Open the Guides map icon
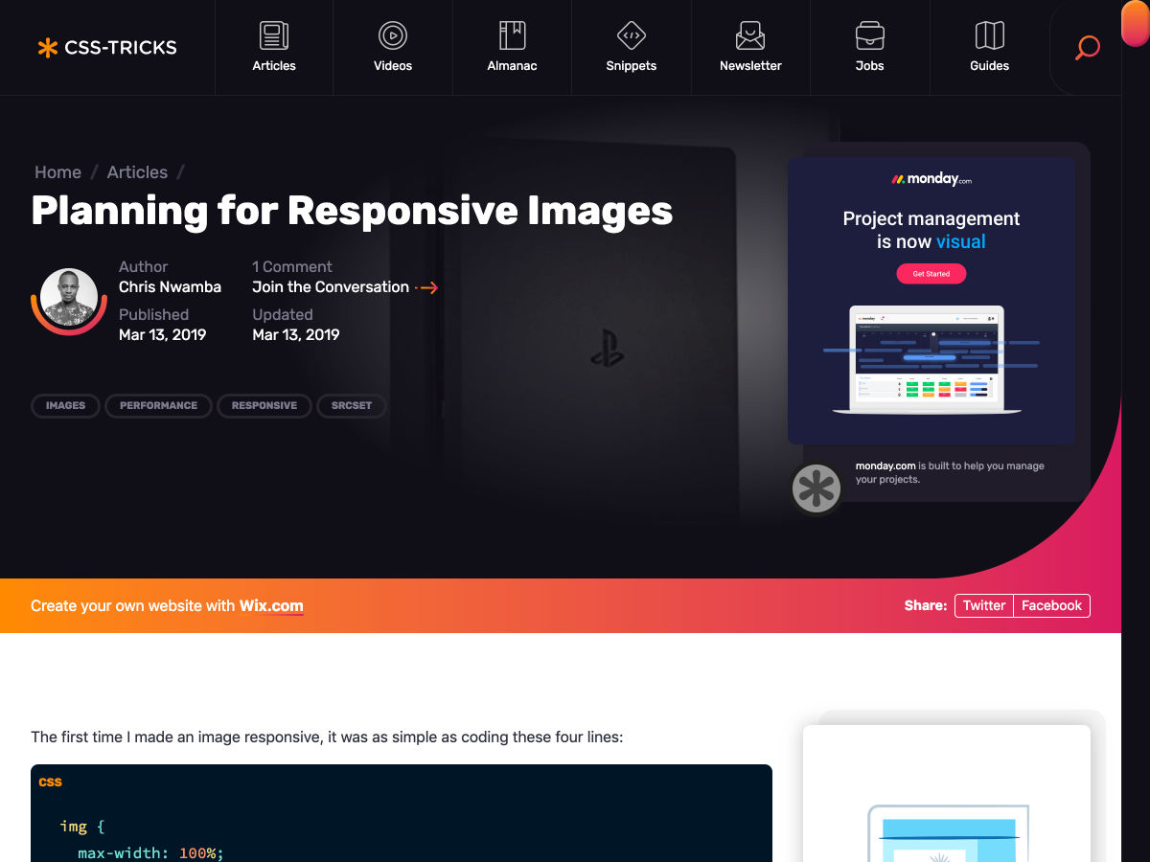 (990, 36)
